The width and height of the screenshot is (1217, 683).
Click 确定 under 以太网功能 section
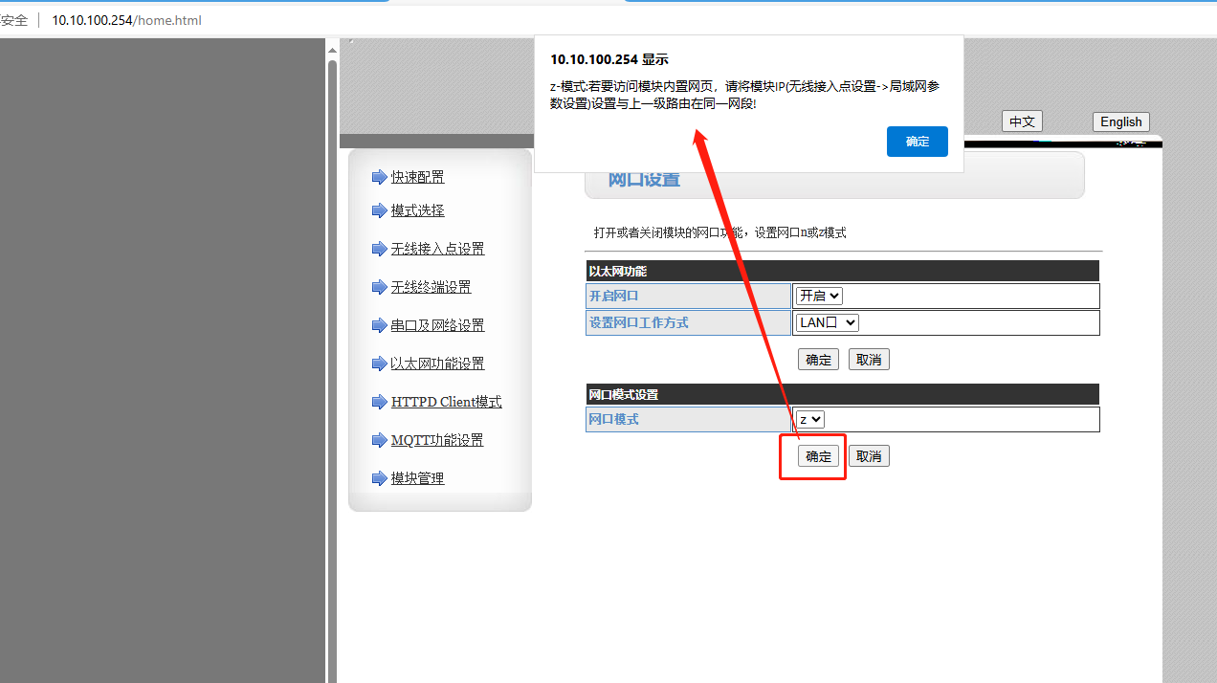(x=818, y=360)
